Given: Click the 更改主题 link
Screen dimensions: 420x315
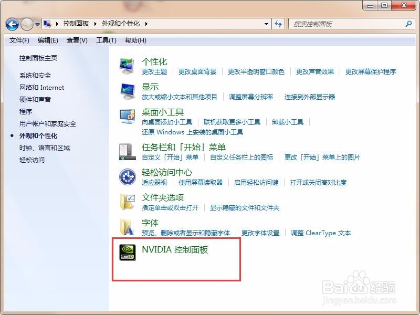Looking at the screenshot, I should click(x=154, y=72).
